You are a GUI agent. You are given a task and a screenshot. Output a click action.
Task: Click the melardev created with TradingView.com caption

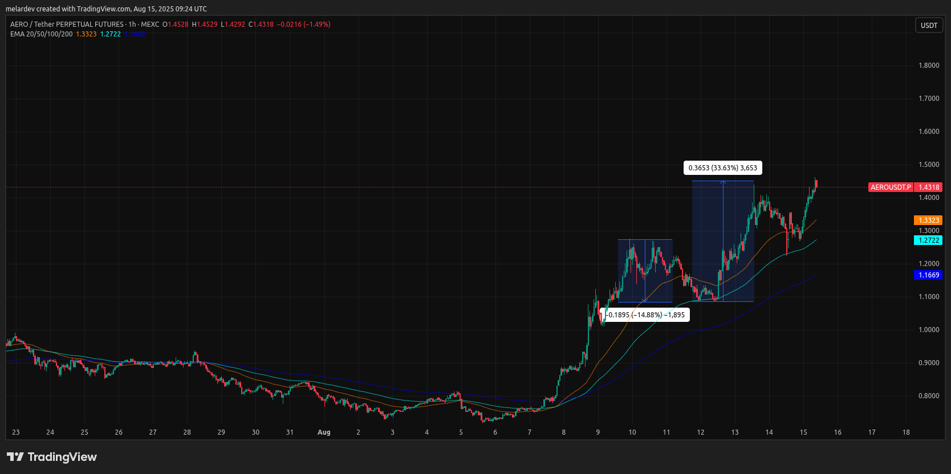coord(106,9)
